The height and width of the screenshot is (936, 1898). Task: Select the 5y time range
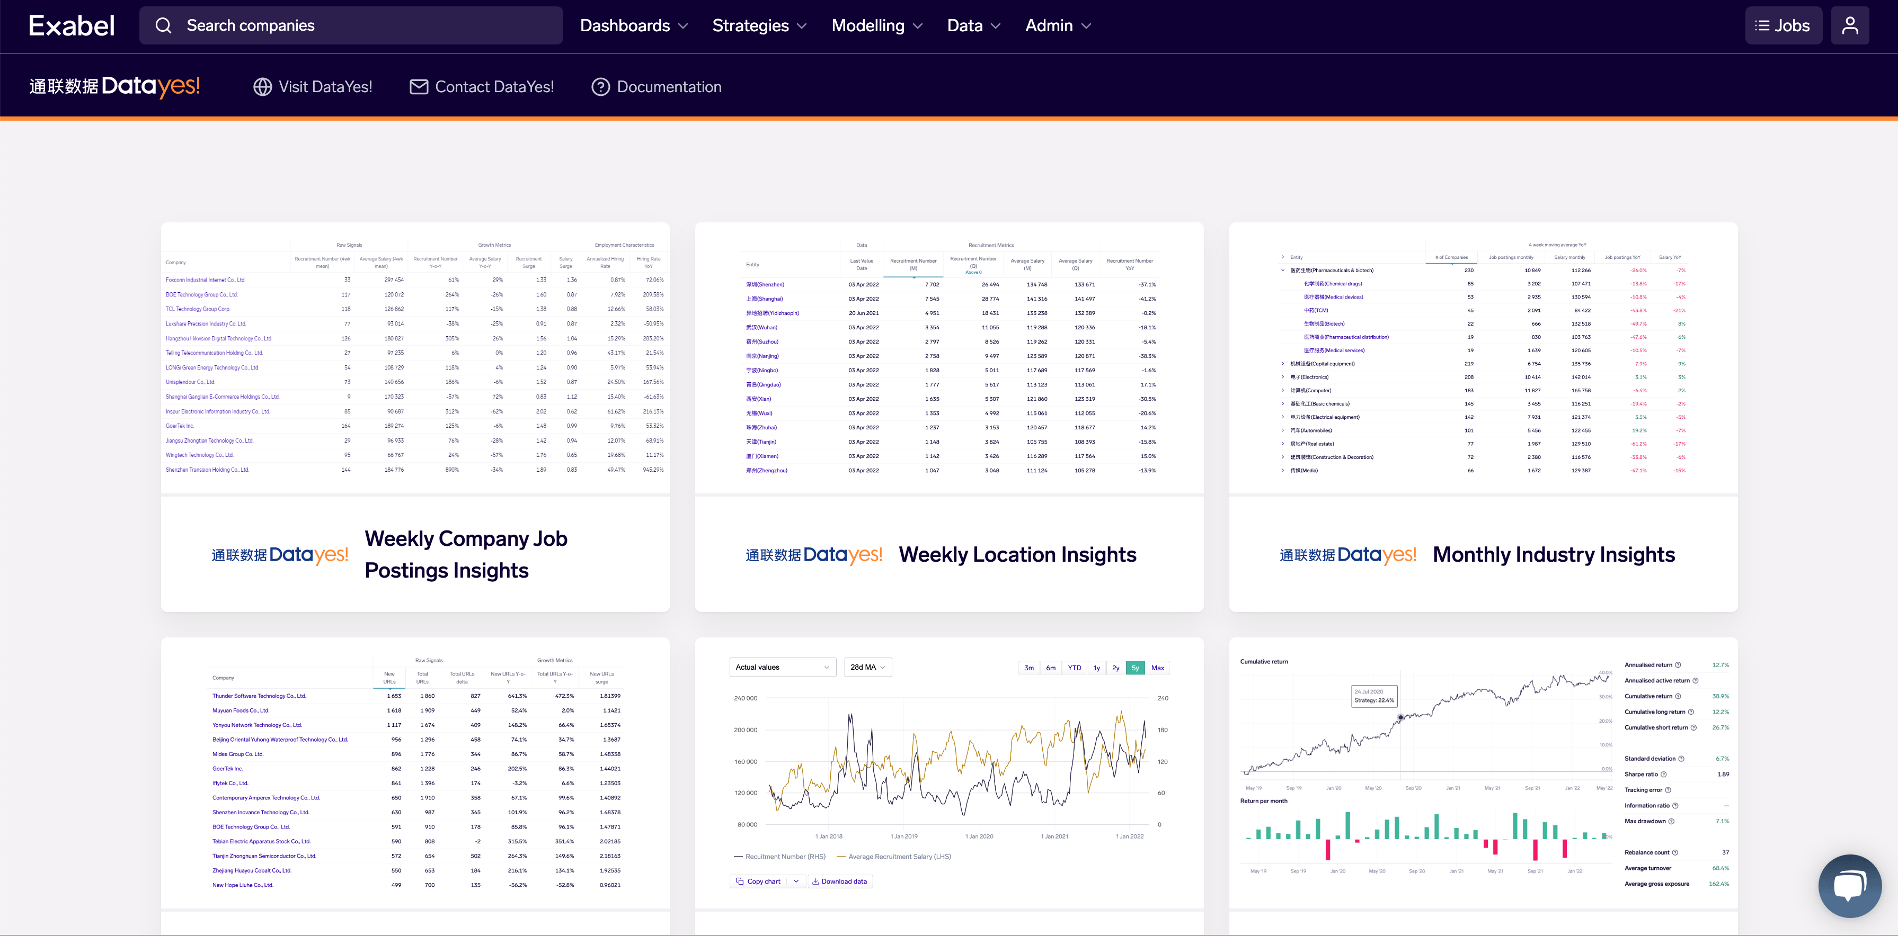1136,668
